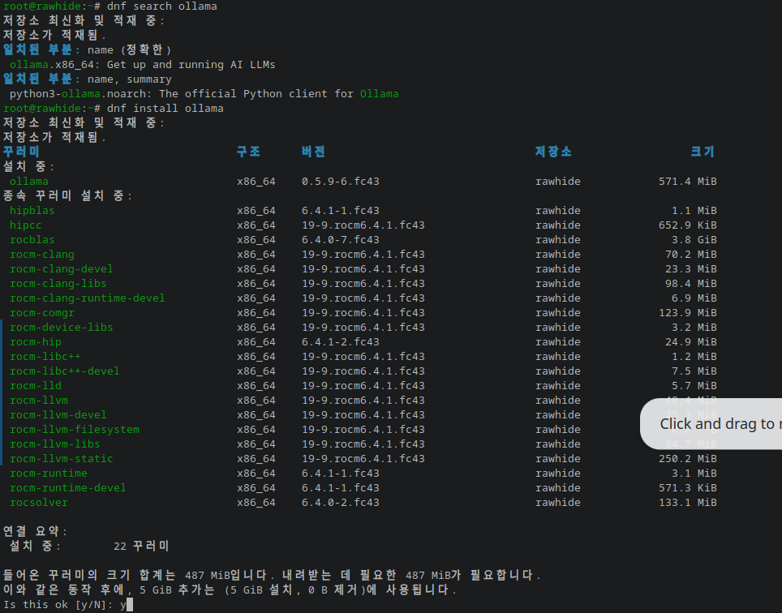Click the "rocm-llvm-static" package name
Image resolution: width=782 pixels, height=613 pixels.
[x=62, y=459]
